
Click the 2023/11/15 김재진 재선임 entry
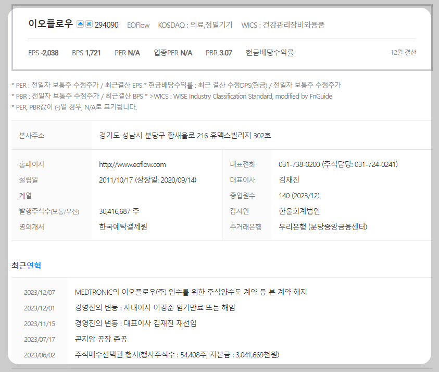pos(135,323)
